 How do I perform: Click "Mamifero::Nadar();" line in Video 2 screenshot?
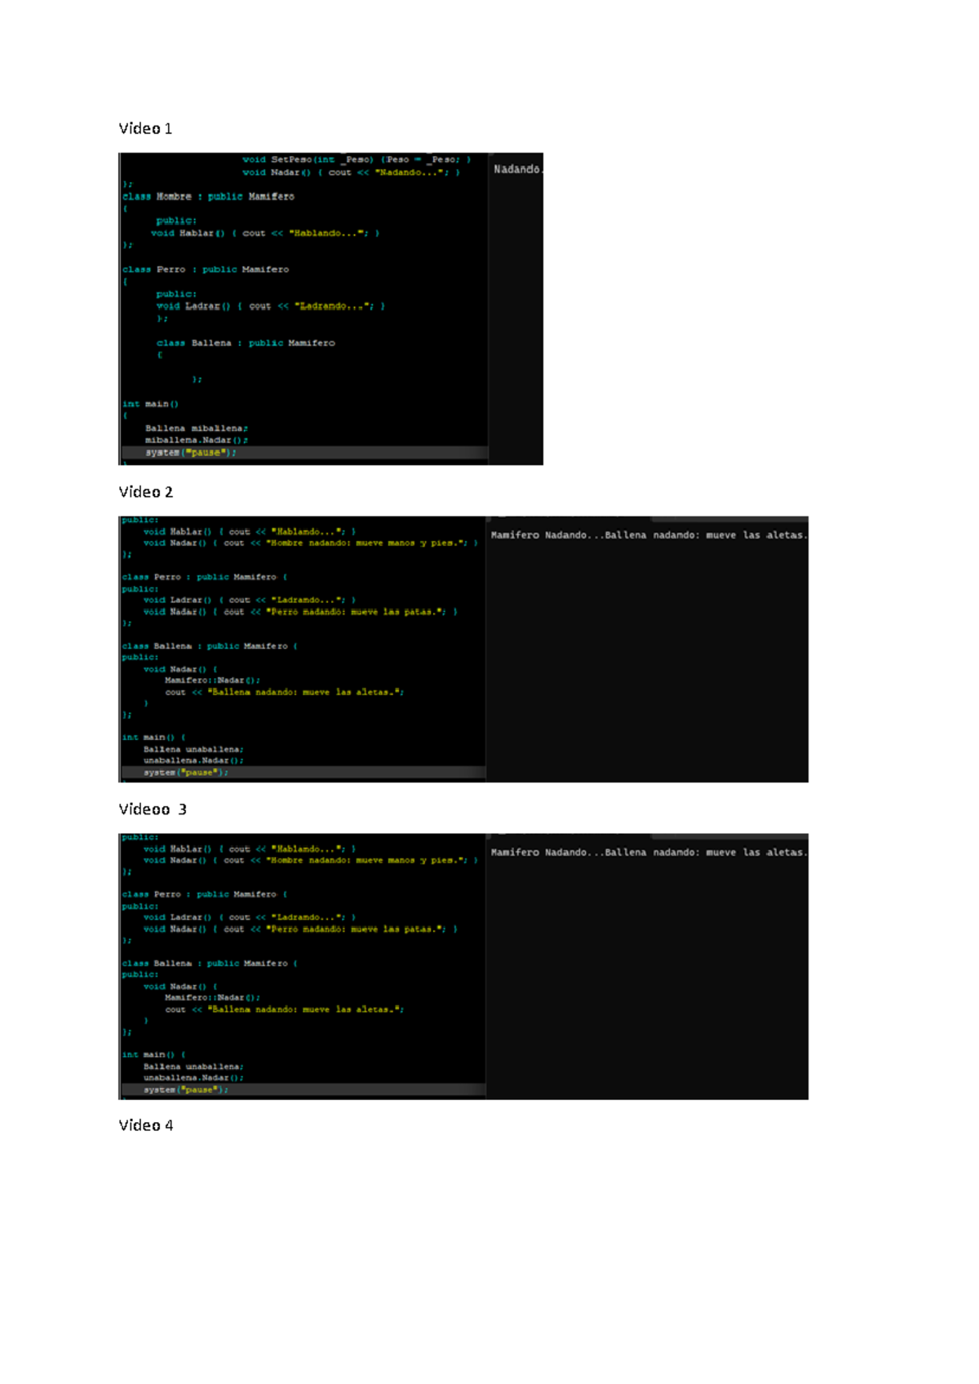212,680
